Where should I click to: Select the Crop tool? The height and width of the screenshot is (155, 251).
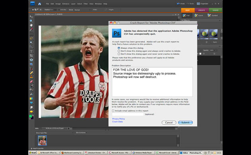tap(31, 56)
